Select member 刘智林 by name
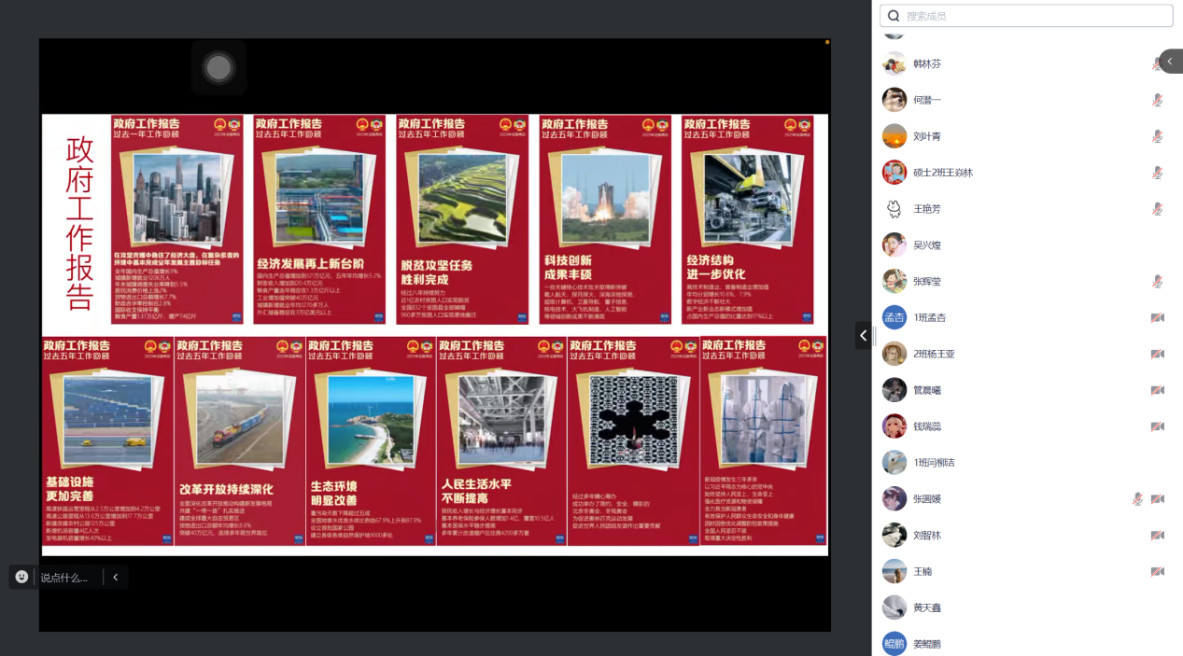The width and height of the screenshot is (1183, 656). [x=927, y=535]
